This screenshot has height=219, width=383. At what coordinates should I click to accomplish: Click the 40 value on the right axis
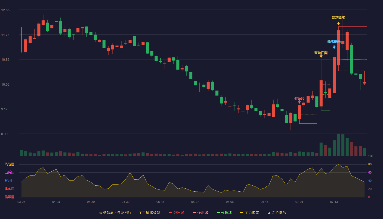[370, 181]
